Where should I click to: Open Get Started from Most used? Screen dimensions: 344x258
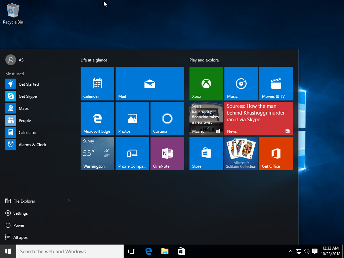(x=37, y=84)
